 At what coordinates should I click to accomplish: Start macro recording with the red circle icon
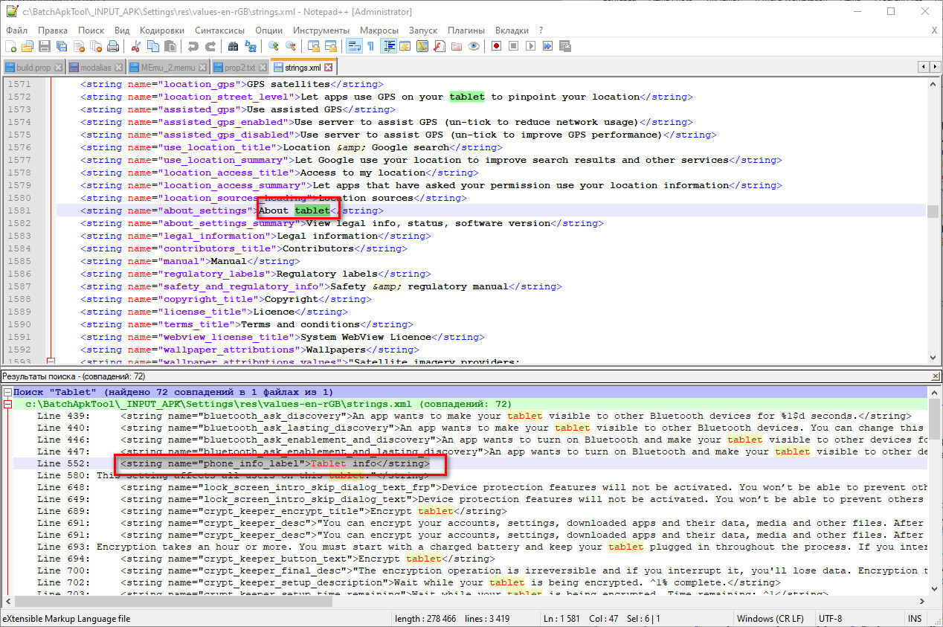(x=496, y=46)
